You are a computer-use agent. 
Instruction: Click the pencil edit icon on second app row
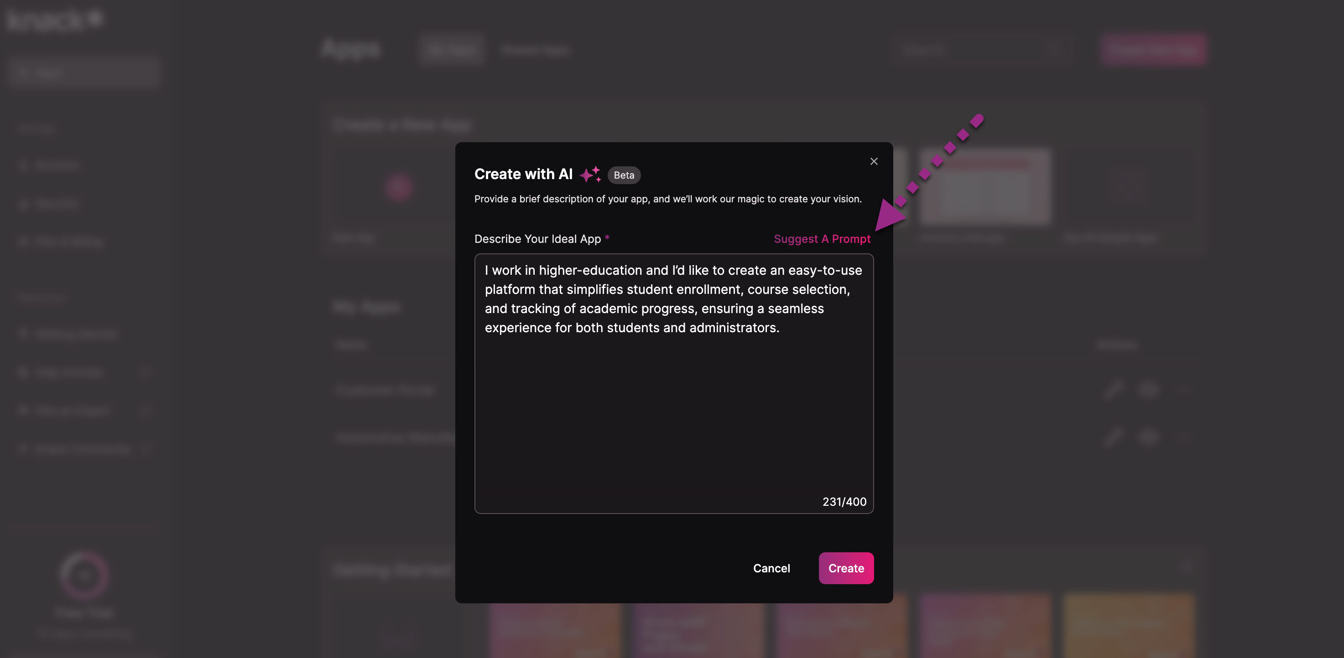tap(1113, 437)
